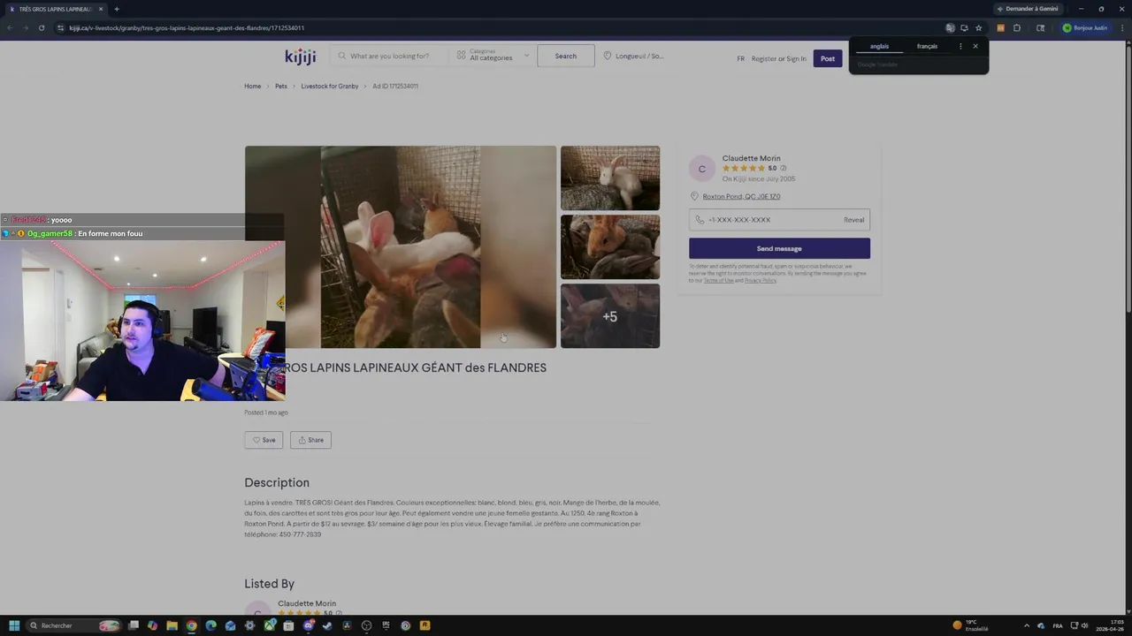Open the clock showing 17:03
The image size is (1132, 636).
tap(1110, 625)
